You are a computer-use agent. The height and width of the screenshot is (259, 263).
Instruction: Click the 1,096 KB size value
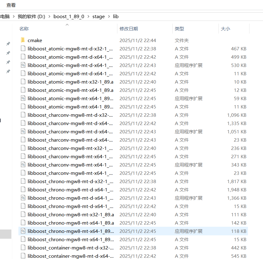pos(237,115)
